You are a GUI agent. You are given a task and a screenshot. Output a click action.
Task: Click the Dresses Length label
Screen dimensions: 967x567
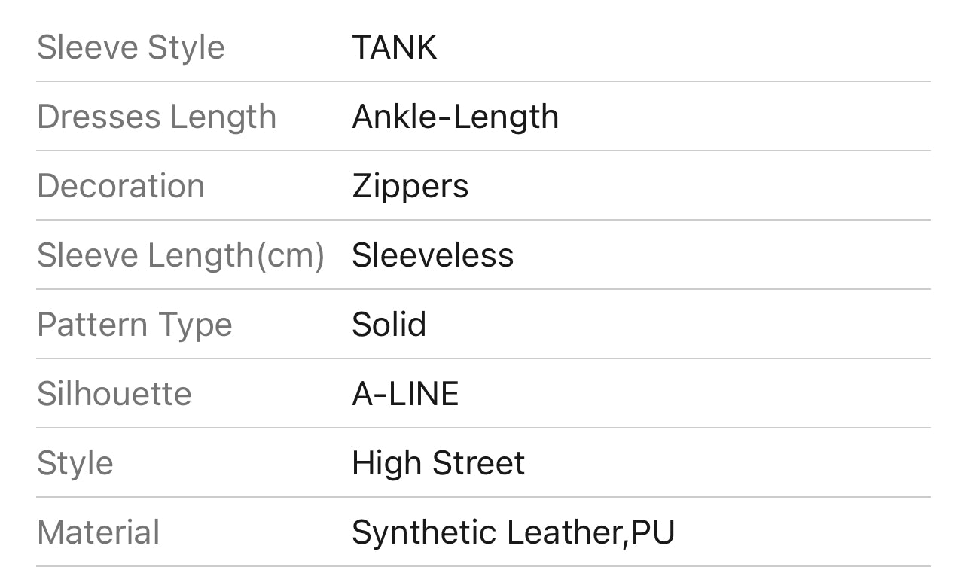[x=157, y=117]
